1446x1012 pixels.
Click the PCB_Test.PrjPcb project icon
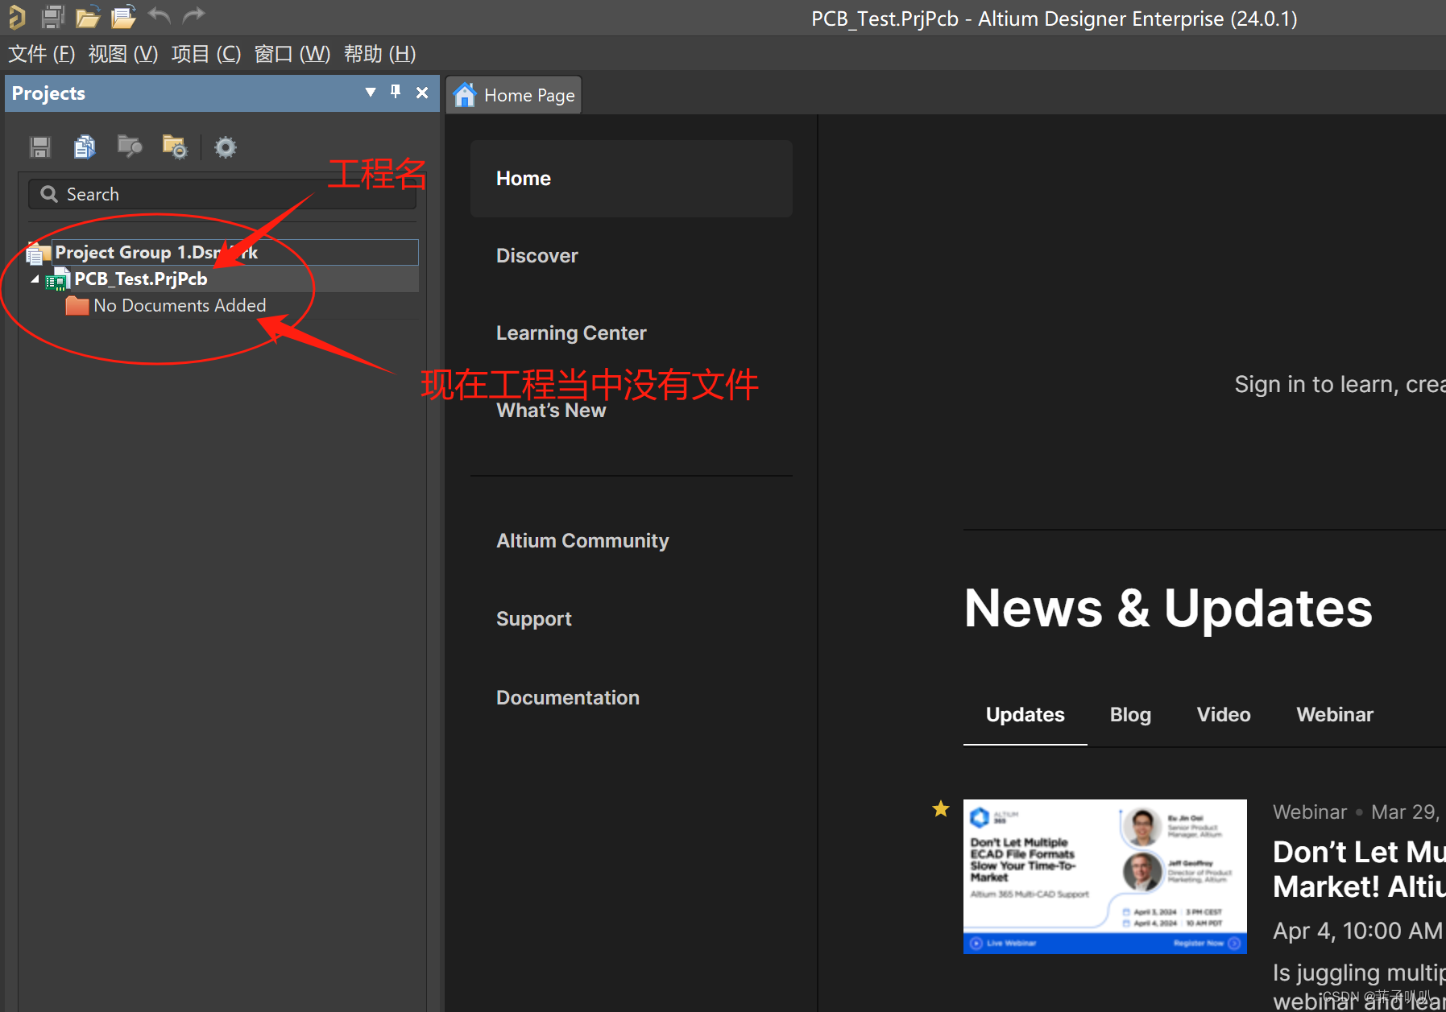click(x=58, y=279)
